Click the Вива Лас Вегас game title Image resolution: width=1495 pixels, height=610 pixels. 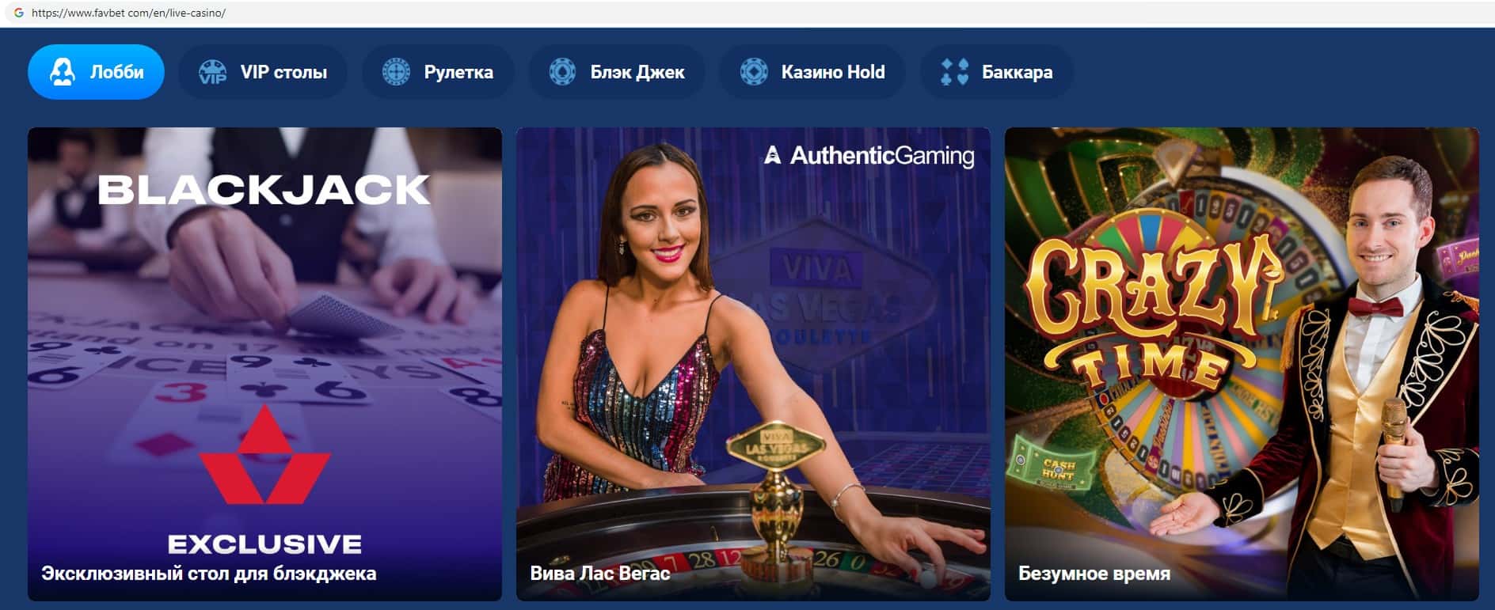[600, 574]
